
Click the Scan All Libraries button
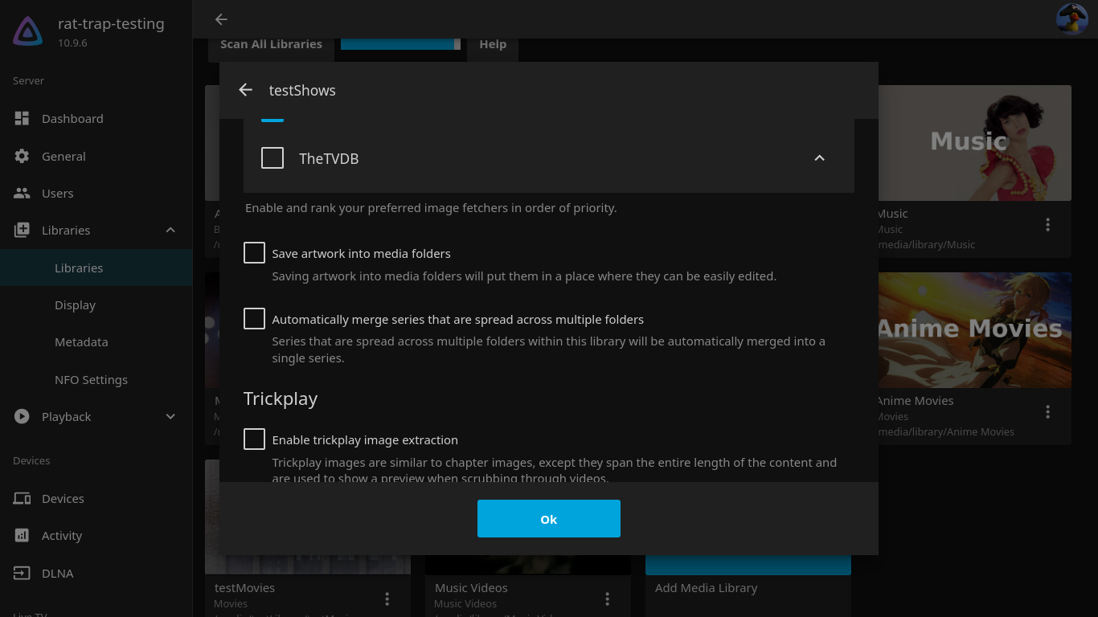pyautogui.click(x=271, y=45)
